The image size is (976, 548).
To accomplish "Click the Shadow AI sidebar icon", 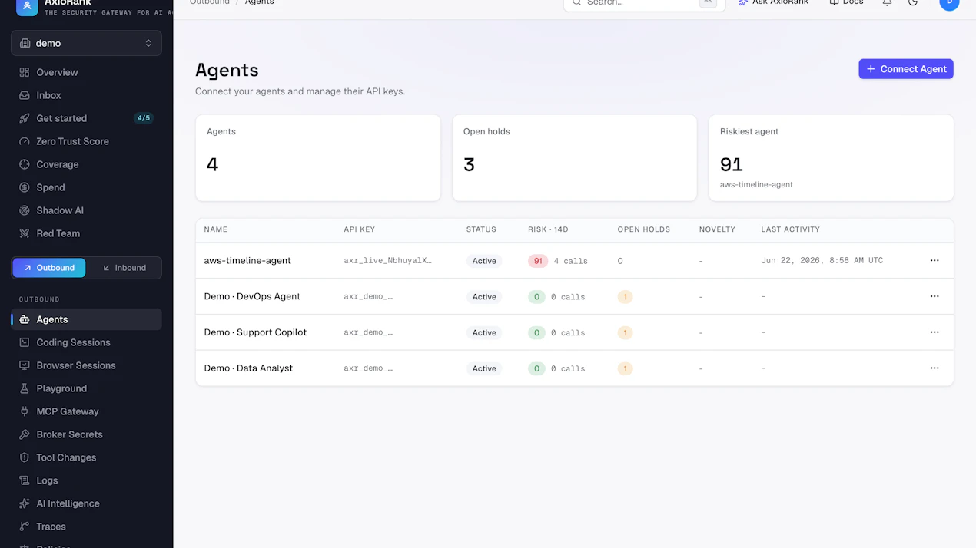I will [25, 210].
